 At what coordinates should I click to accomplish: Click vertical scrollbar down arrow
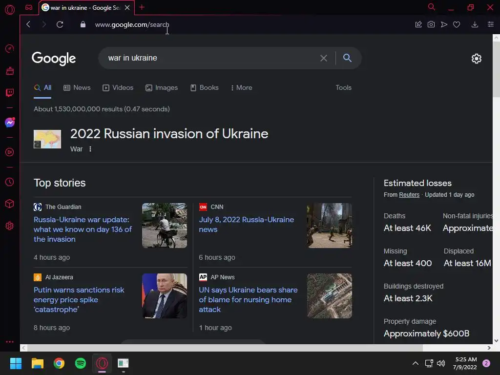point(496,340)
